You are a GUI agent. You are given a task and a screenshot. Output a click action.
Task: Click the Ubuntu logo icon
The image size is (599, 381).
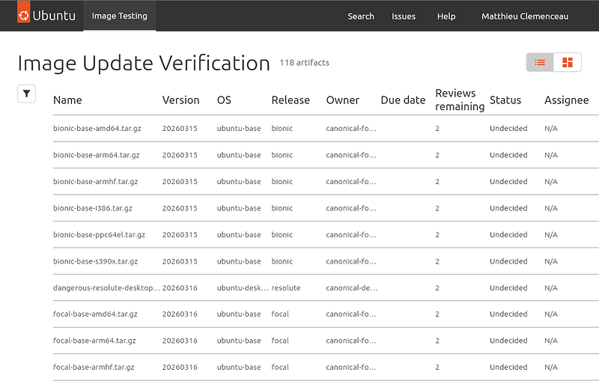[24, 12]
